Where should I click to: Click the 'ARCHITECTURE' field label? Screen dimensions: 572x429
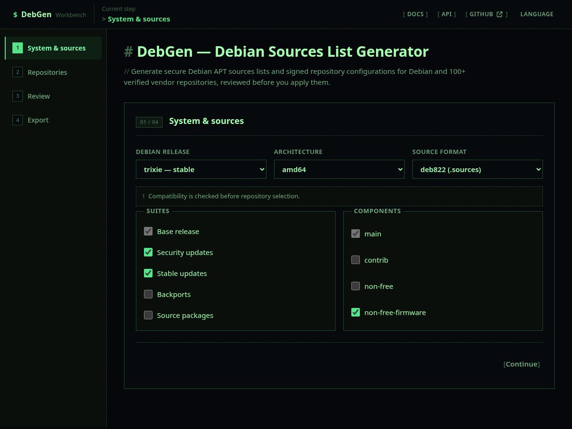[298, 152]
